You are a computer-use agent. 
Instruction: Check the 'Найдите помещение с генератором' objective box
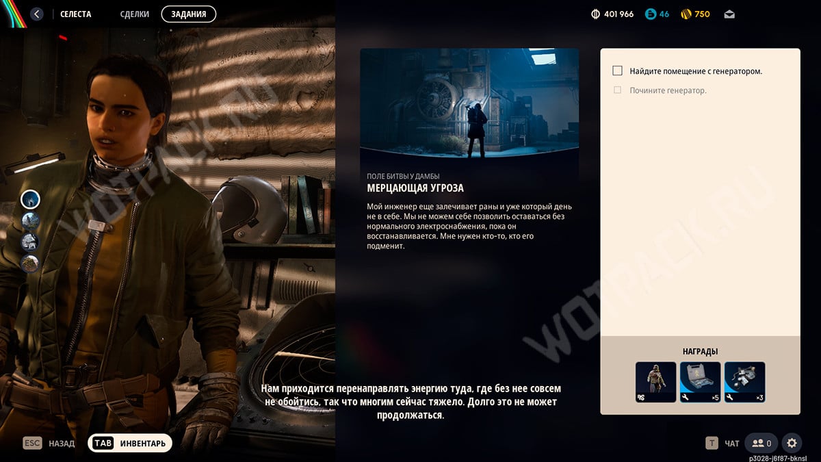tap(618, 70)
